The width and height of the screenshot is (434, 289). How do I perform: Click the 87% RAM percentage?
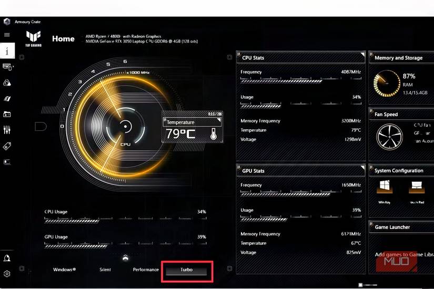pos(409,76)
